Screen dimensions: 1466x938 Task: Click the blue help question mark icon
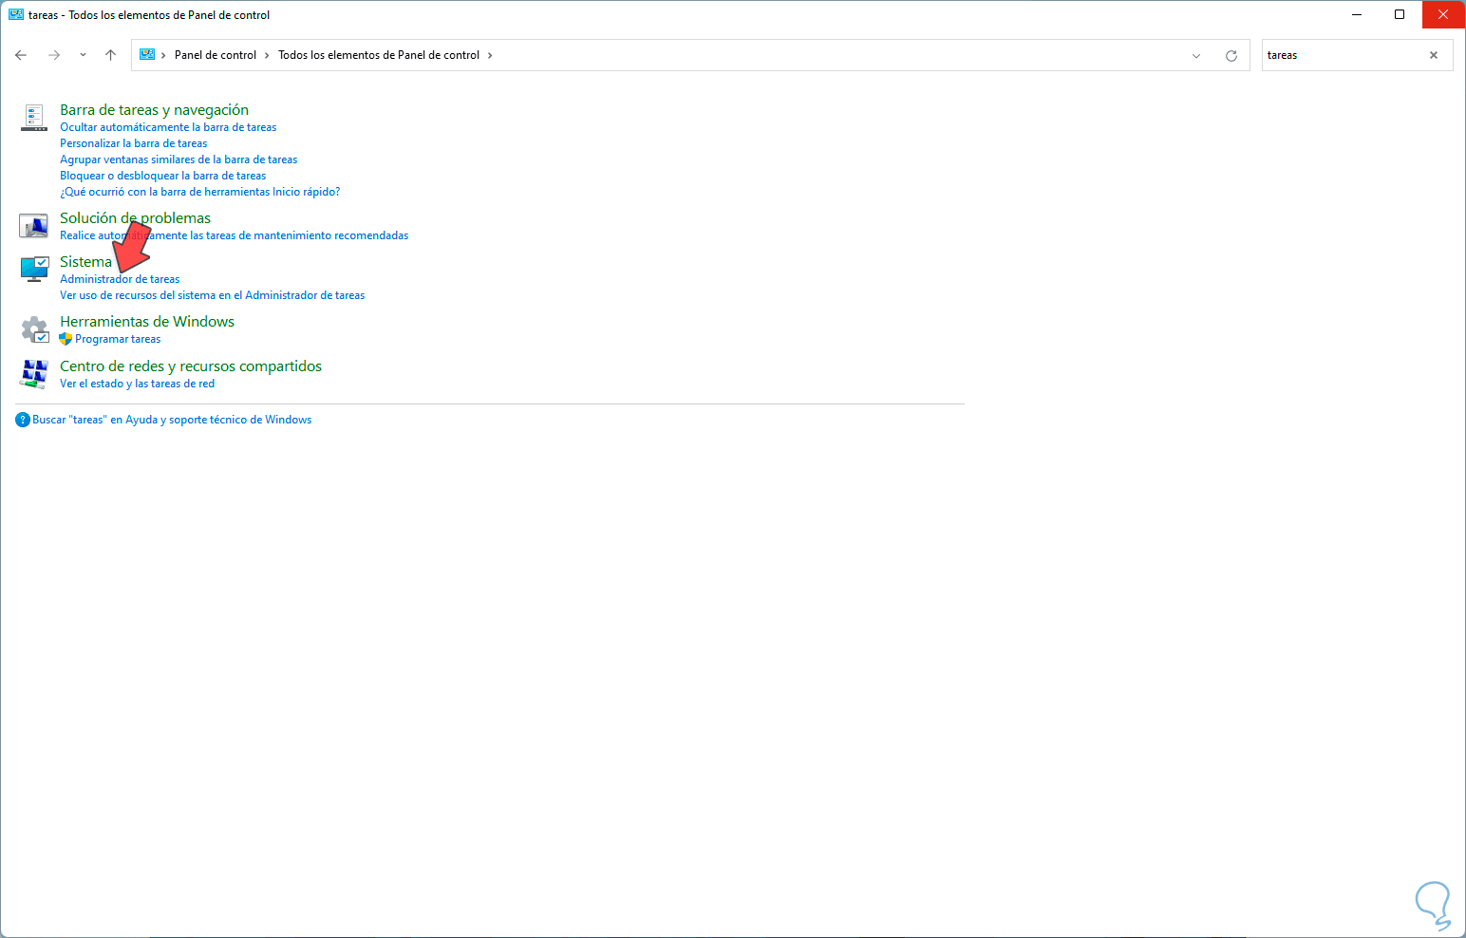click(23, 420)
